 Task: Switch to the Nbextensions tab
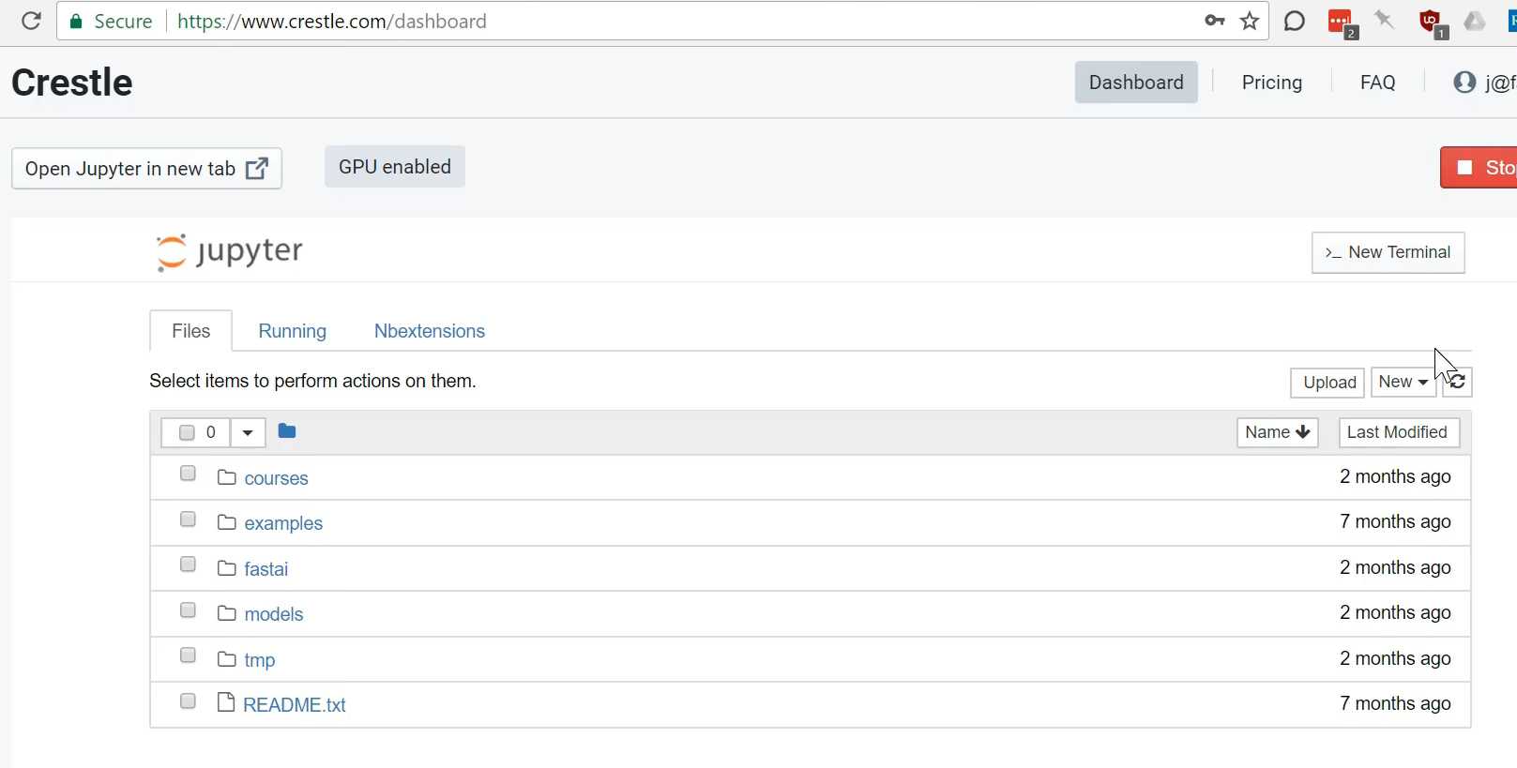[x=430, y=331]
